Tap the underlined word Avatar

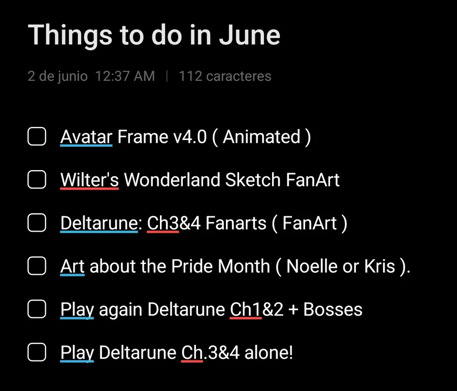coord(86,137)
